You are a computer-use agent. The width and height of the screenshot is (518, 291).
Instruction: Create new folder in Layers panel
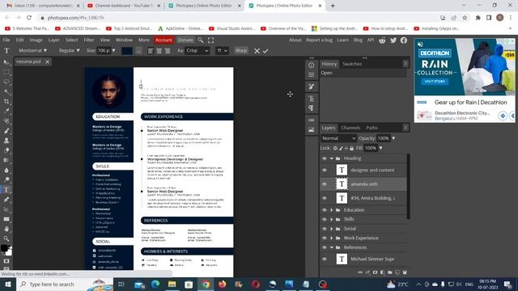point(390,272)
